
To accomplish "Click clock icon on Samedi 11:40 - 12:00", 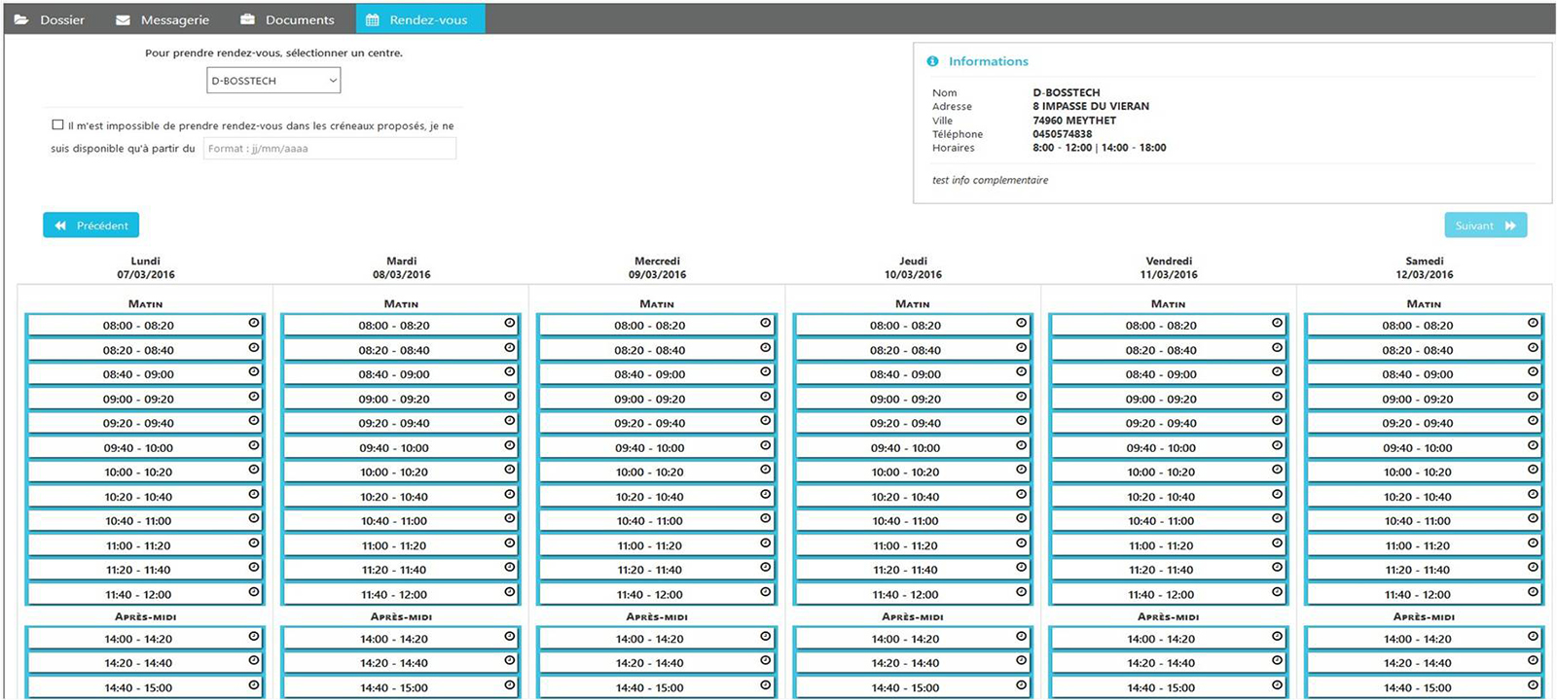I will pyautogui.click(x=1533, y=592).
